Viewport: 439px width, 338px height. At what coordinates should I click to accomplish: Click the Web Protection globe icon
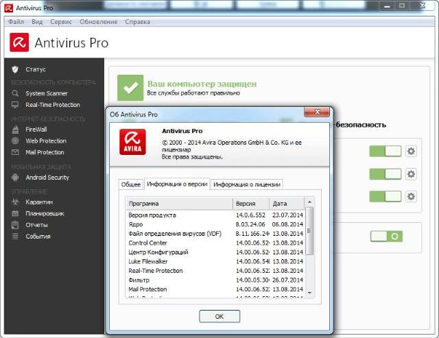coord(15,141)
